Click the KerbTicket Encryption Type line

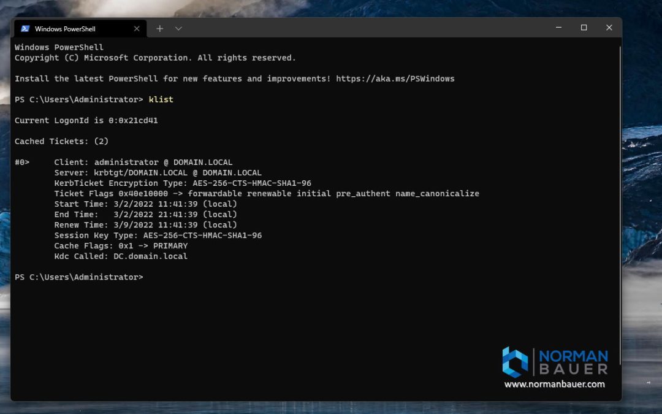(x=183, y=183)
